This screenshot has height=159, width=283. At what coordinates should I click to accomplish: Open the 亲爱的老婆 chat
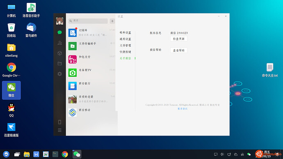tap(92, 99)
